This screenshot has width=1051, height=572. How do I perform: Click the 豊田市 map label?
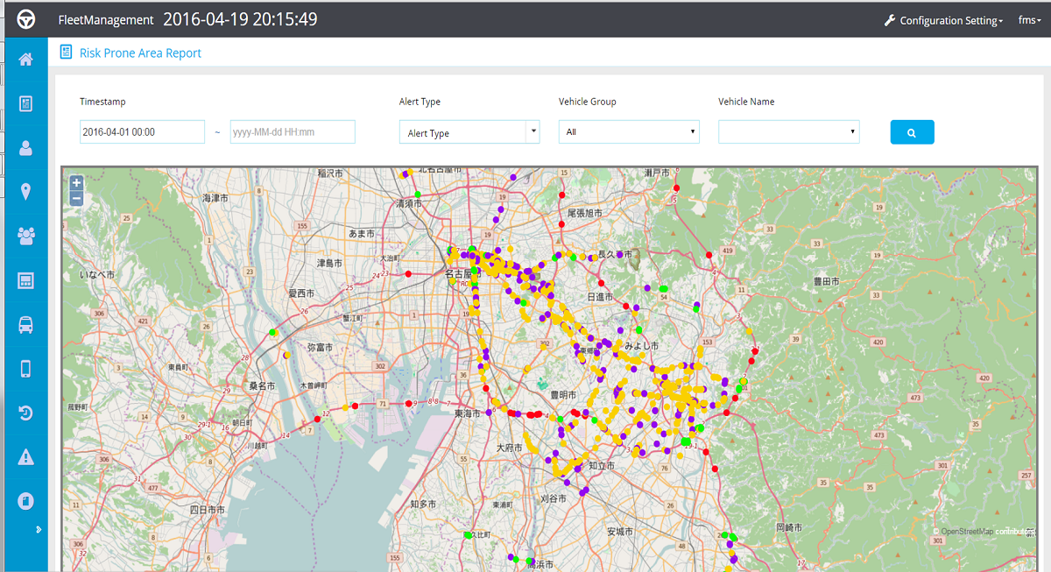(x=825, y=282)
